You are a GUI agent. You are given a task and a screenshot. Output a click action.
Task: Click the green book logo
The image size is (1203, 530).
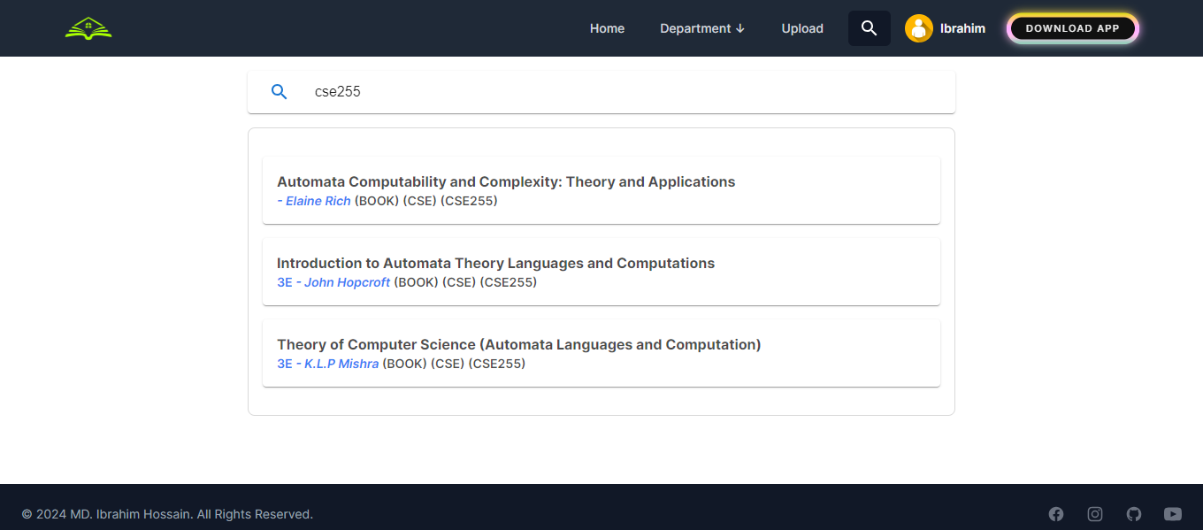pos(88,28)
